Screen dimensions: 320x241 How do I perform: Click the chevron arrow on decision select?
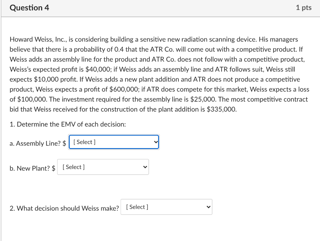point(207,207)
